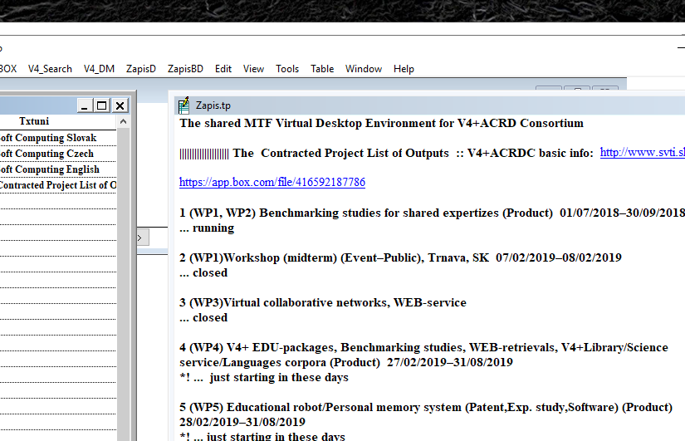Open the Window menu

(x=364, y=69)
